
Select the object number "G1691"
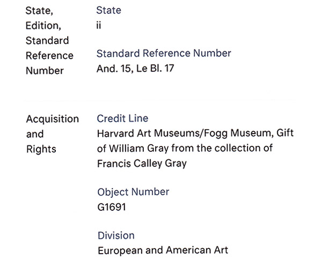point(111,207)
